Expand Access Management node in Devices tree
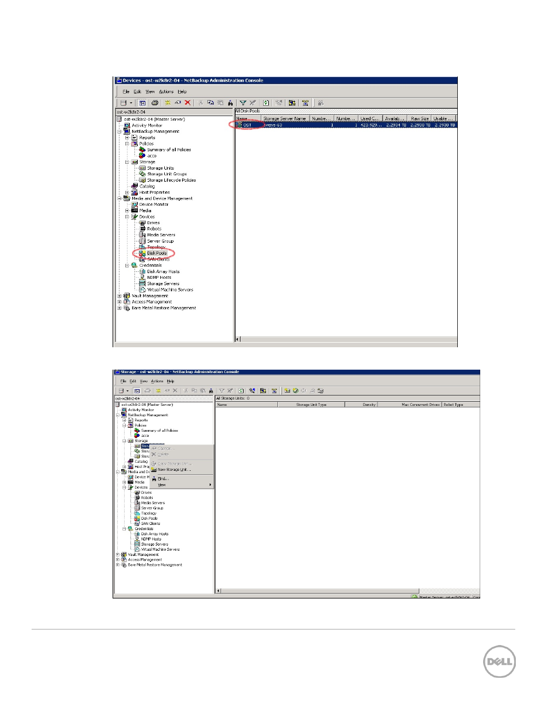The height and width of the screenshot is (710, 548). tap(119, 302)
